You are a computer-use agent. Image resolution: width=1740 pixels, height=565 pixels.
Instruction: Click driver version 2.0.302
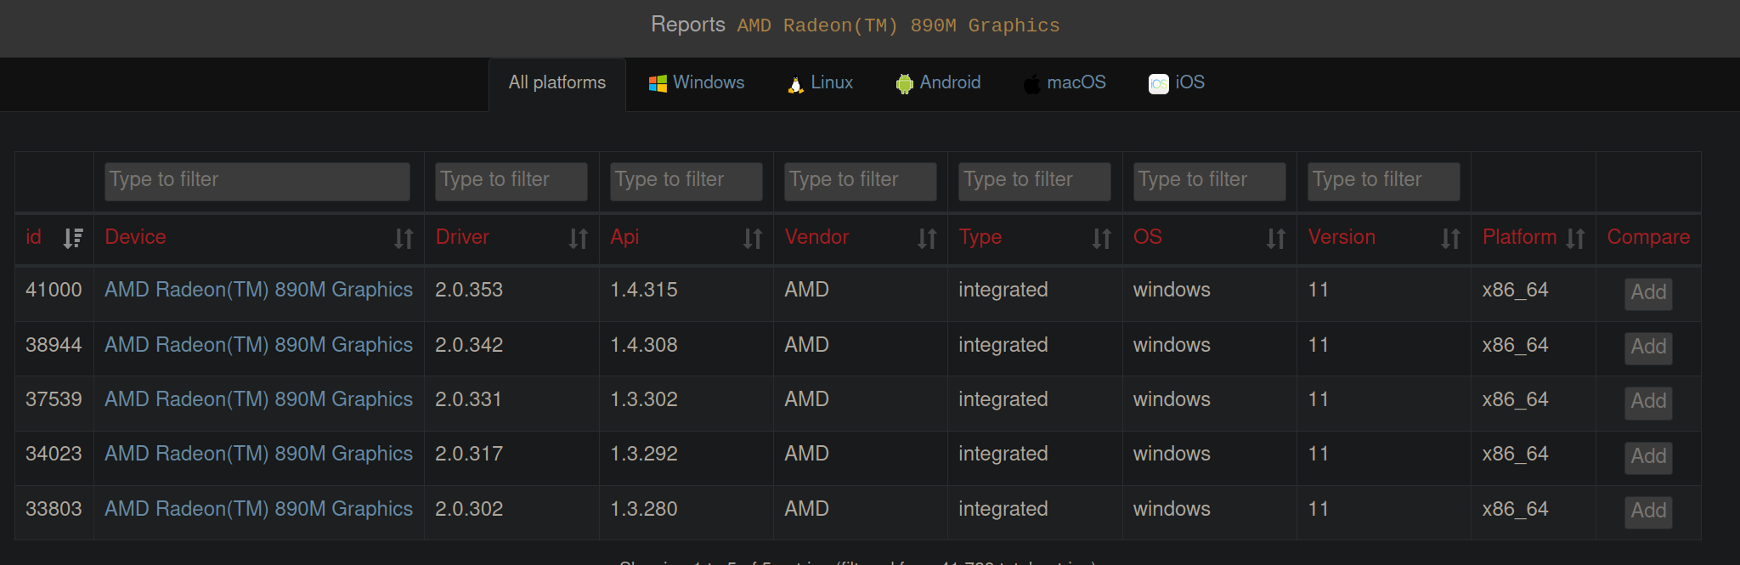469,509
